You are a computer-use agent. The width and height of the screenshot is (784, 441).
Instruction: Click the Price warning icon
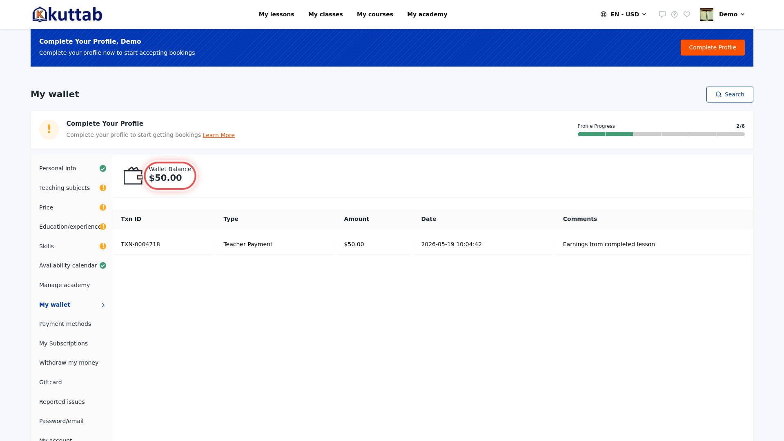click(x=103, y=207)
